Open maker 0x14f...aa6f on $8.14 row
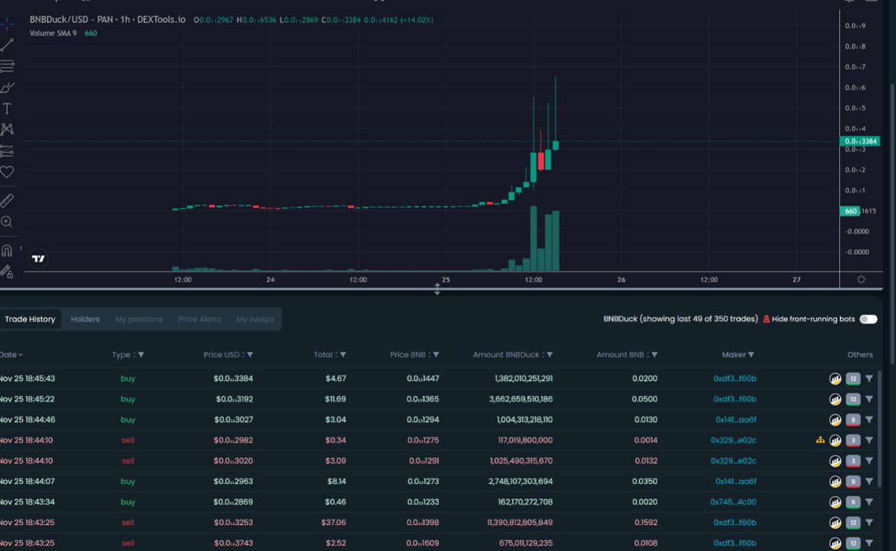The image size is (896, 551). 735,481
